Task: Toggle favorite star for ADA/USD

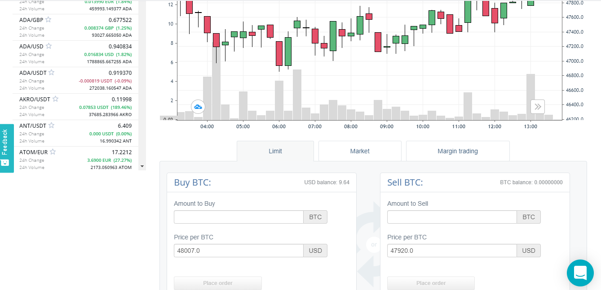Action: (49, 46)
